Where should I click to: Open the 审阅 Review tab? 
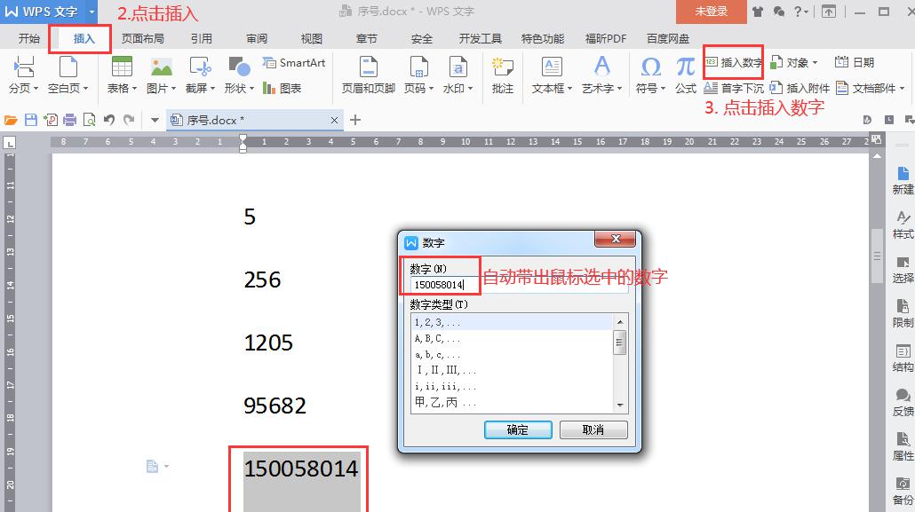257,38
